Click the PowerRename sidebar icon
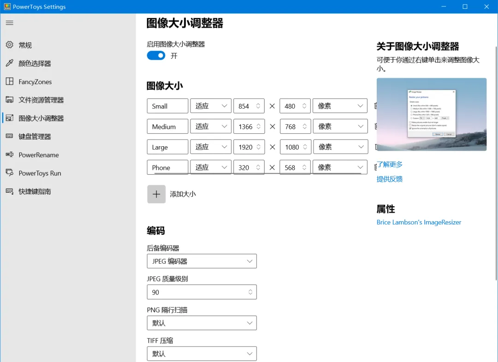Screen dimensions: 498x362 pyautogui.click(x=10, y=155)
